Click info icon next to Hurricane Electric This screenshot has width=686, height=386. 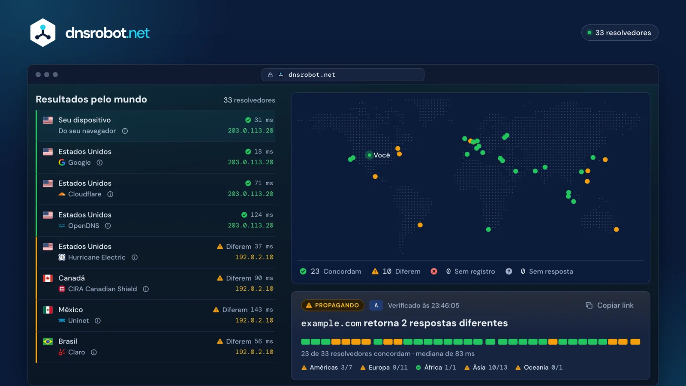[135, 257]
